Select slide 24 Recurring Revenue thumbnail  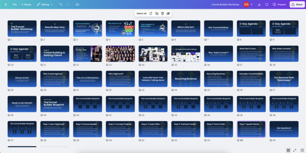pos(186,79)
